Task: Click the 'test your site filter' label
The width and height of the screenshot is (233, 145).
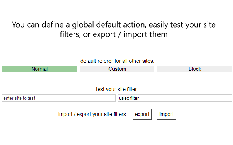Action: (117, 89)
